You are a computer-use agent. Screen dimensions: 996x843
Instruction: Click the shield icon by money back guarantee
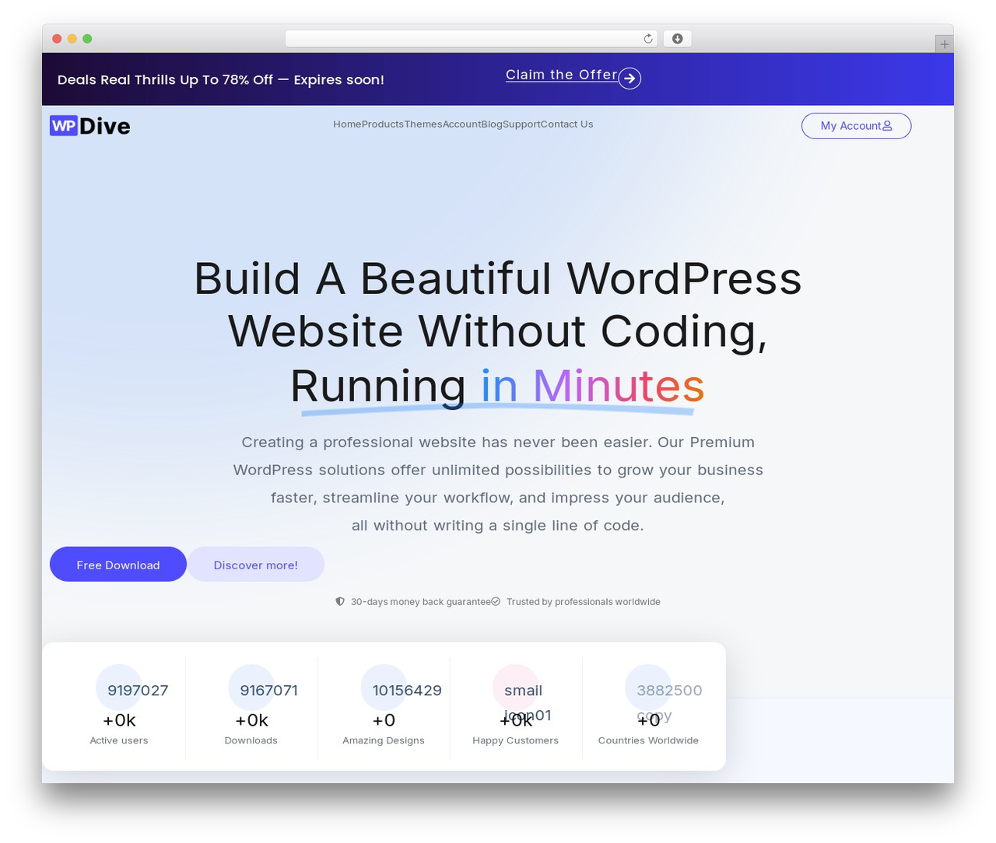click(x=340, y=602)
